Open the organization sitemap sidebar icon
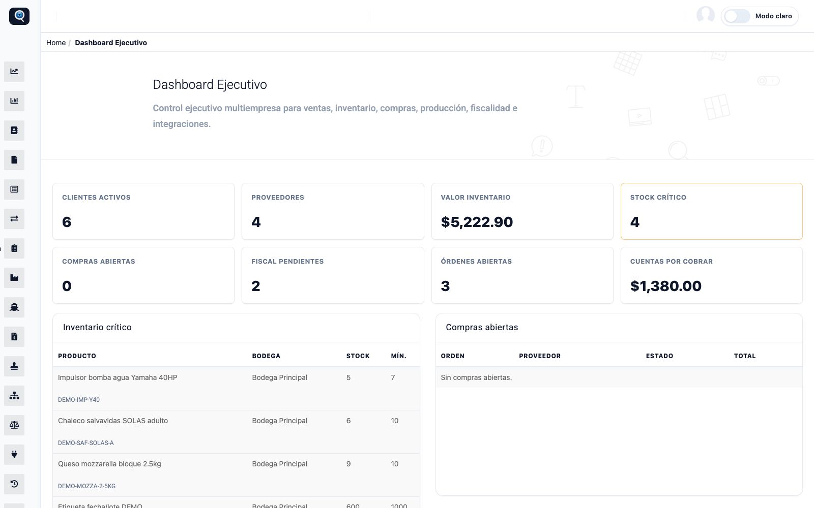Screen dimensions: 814x508 point(14,396)
